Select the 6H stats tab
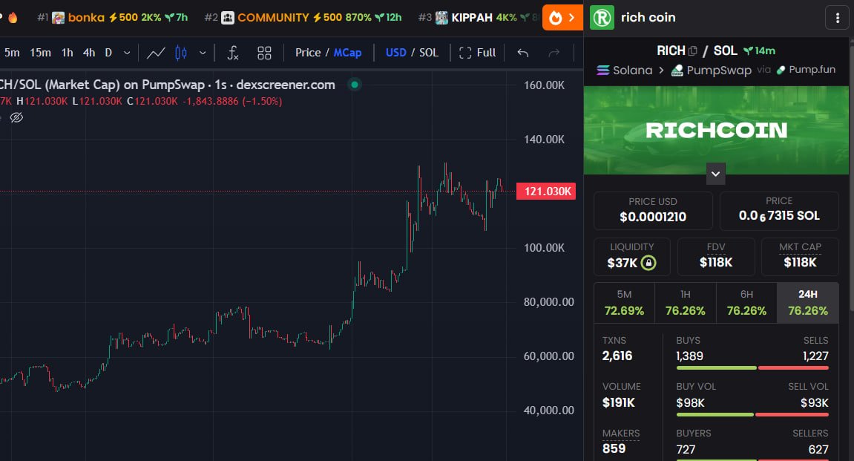The height and width of the screenshot is (461, 854). [x=746, y=303]
